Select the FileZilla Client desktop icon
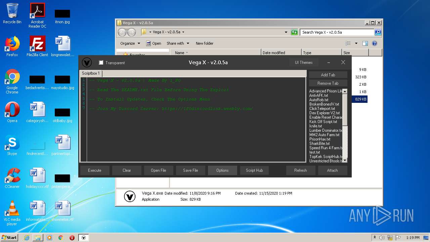The width and height of the screenshot is (430, 242). (x=37, y=46)
